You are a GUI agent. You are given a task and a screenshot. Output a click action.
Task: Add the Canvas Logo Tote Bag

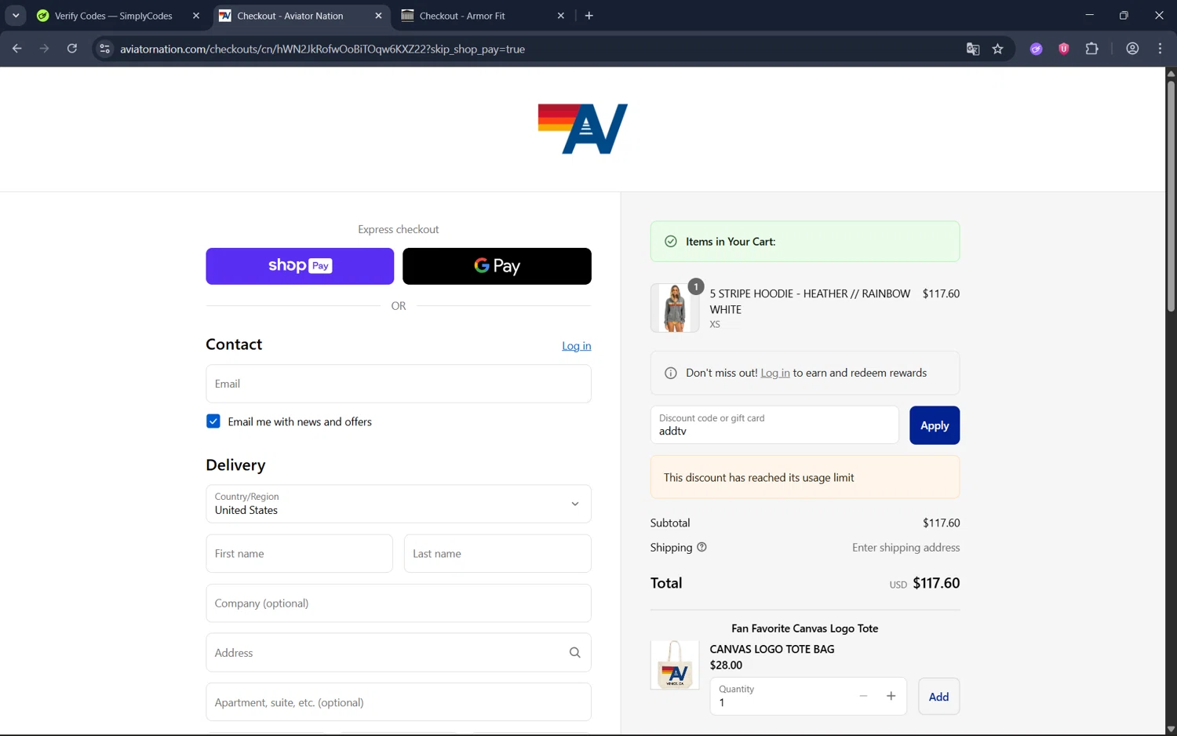coord(939,697)
